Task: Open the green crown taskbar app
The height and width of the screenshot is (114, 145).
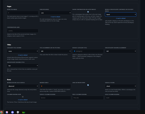Action: pos(24,112)
